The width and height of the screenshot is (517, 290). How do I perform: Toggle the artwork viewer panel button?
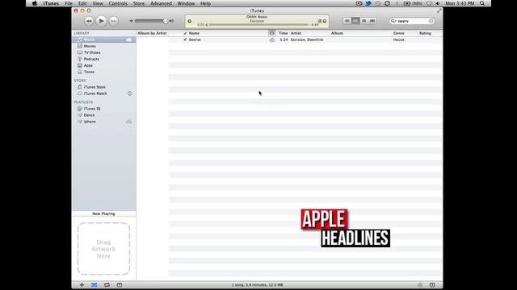pyautogui.click(x=120, y=285)
